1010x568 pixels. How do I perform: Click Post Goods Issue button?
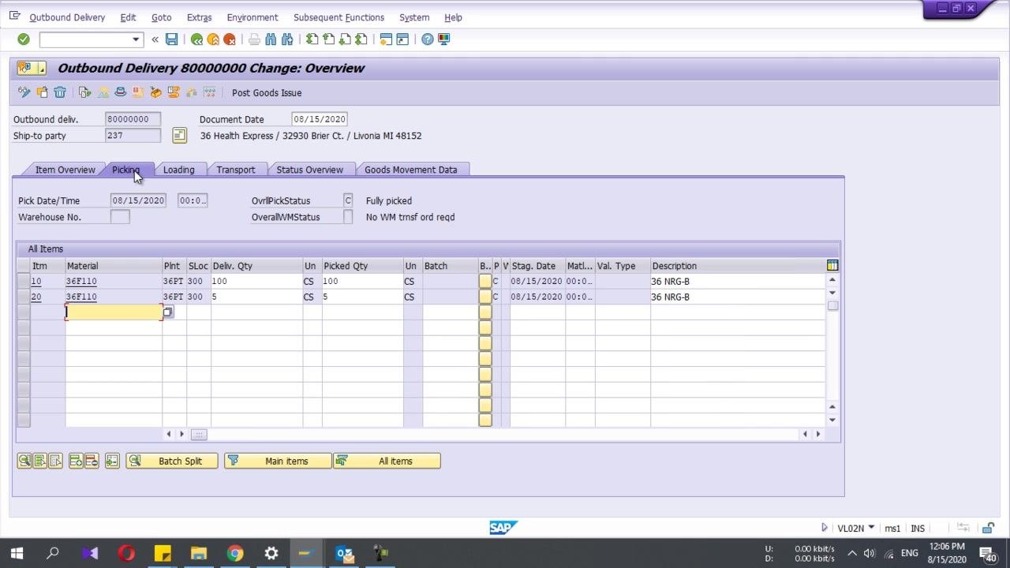tap(267, 92)
